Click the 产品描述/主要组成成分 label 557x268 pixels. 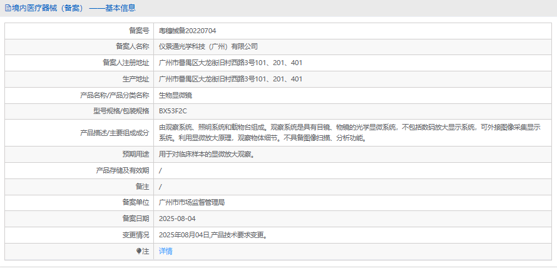[x=115, y=133]
